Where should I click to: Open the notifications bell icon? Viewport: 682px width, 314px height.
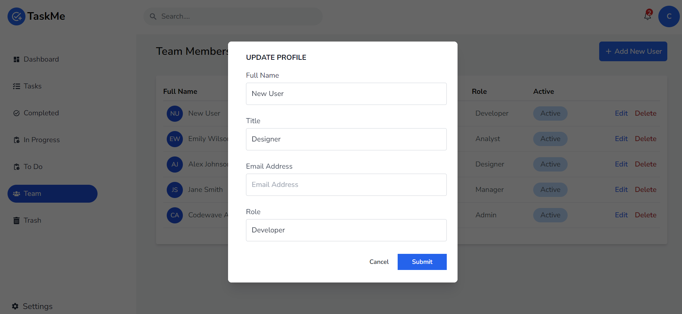[x=648, y=16]
